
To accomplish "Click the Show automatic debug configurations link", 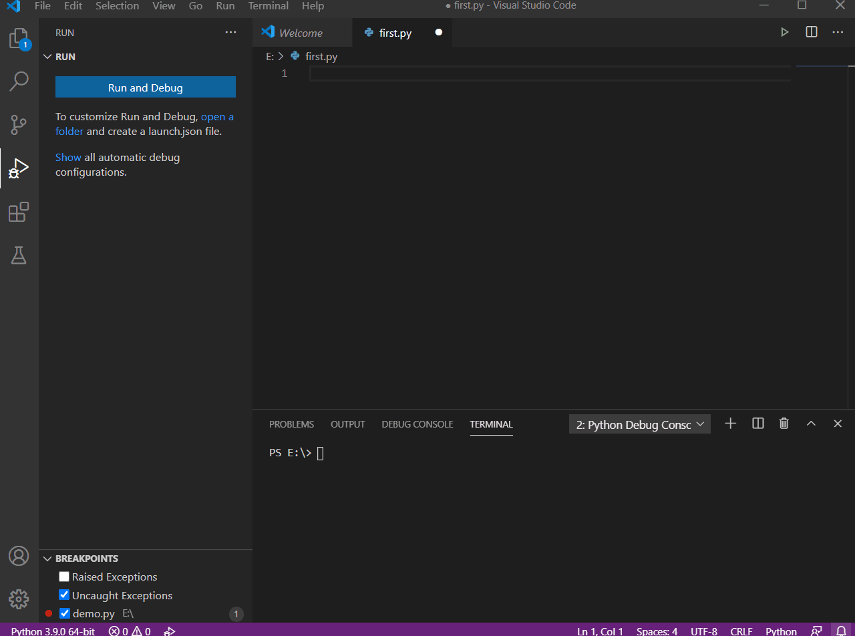I will [x=68, y=157].
